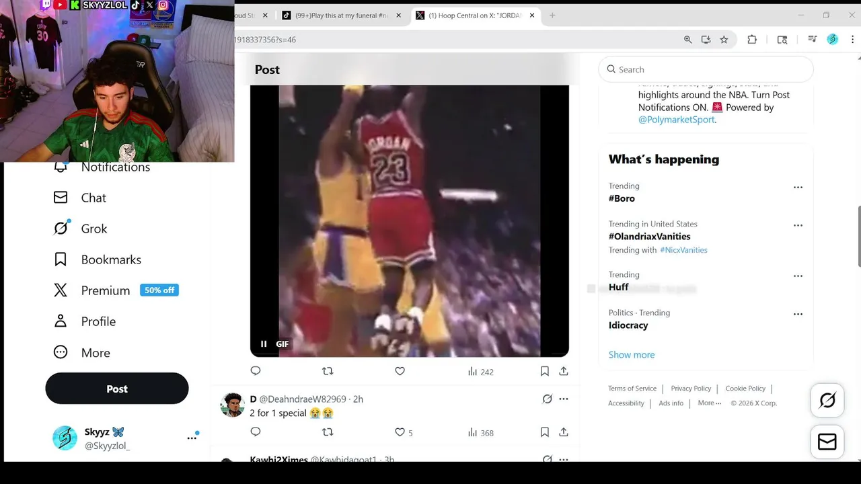This screenshot has width=861, height=484.
Task: Close the Hoop Central on X tab
Action: pyautogui.click(x=532, y=15)
